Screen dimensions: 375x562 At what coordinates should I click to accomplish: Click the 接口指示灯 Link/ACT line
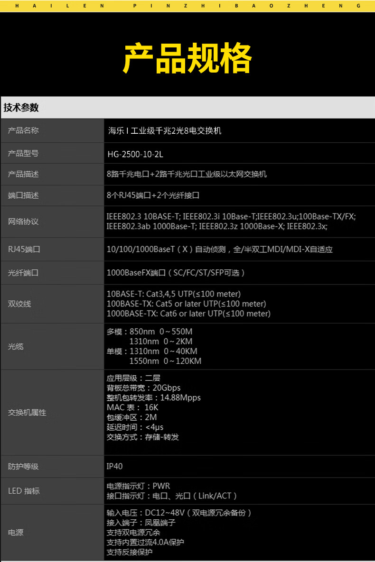(172, 496)
